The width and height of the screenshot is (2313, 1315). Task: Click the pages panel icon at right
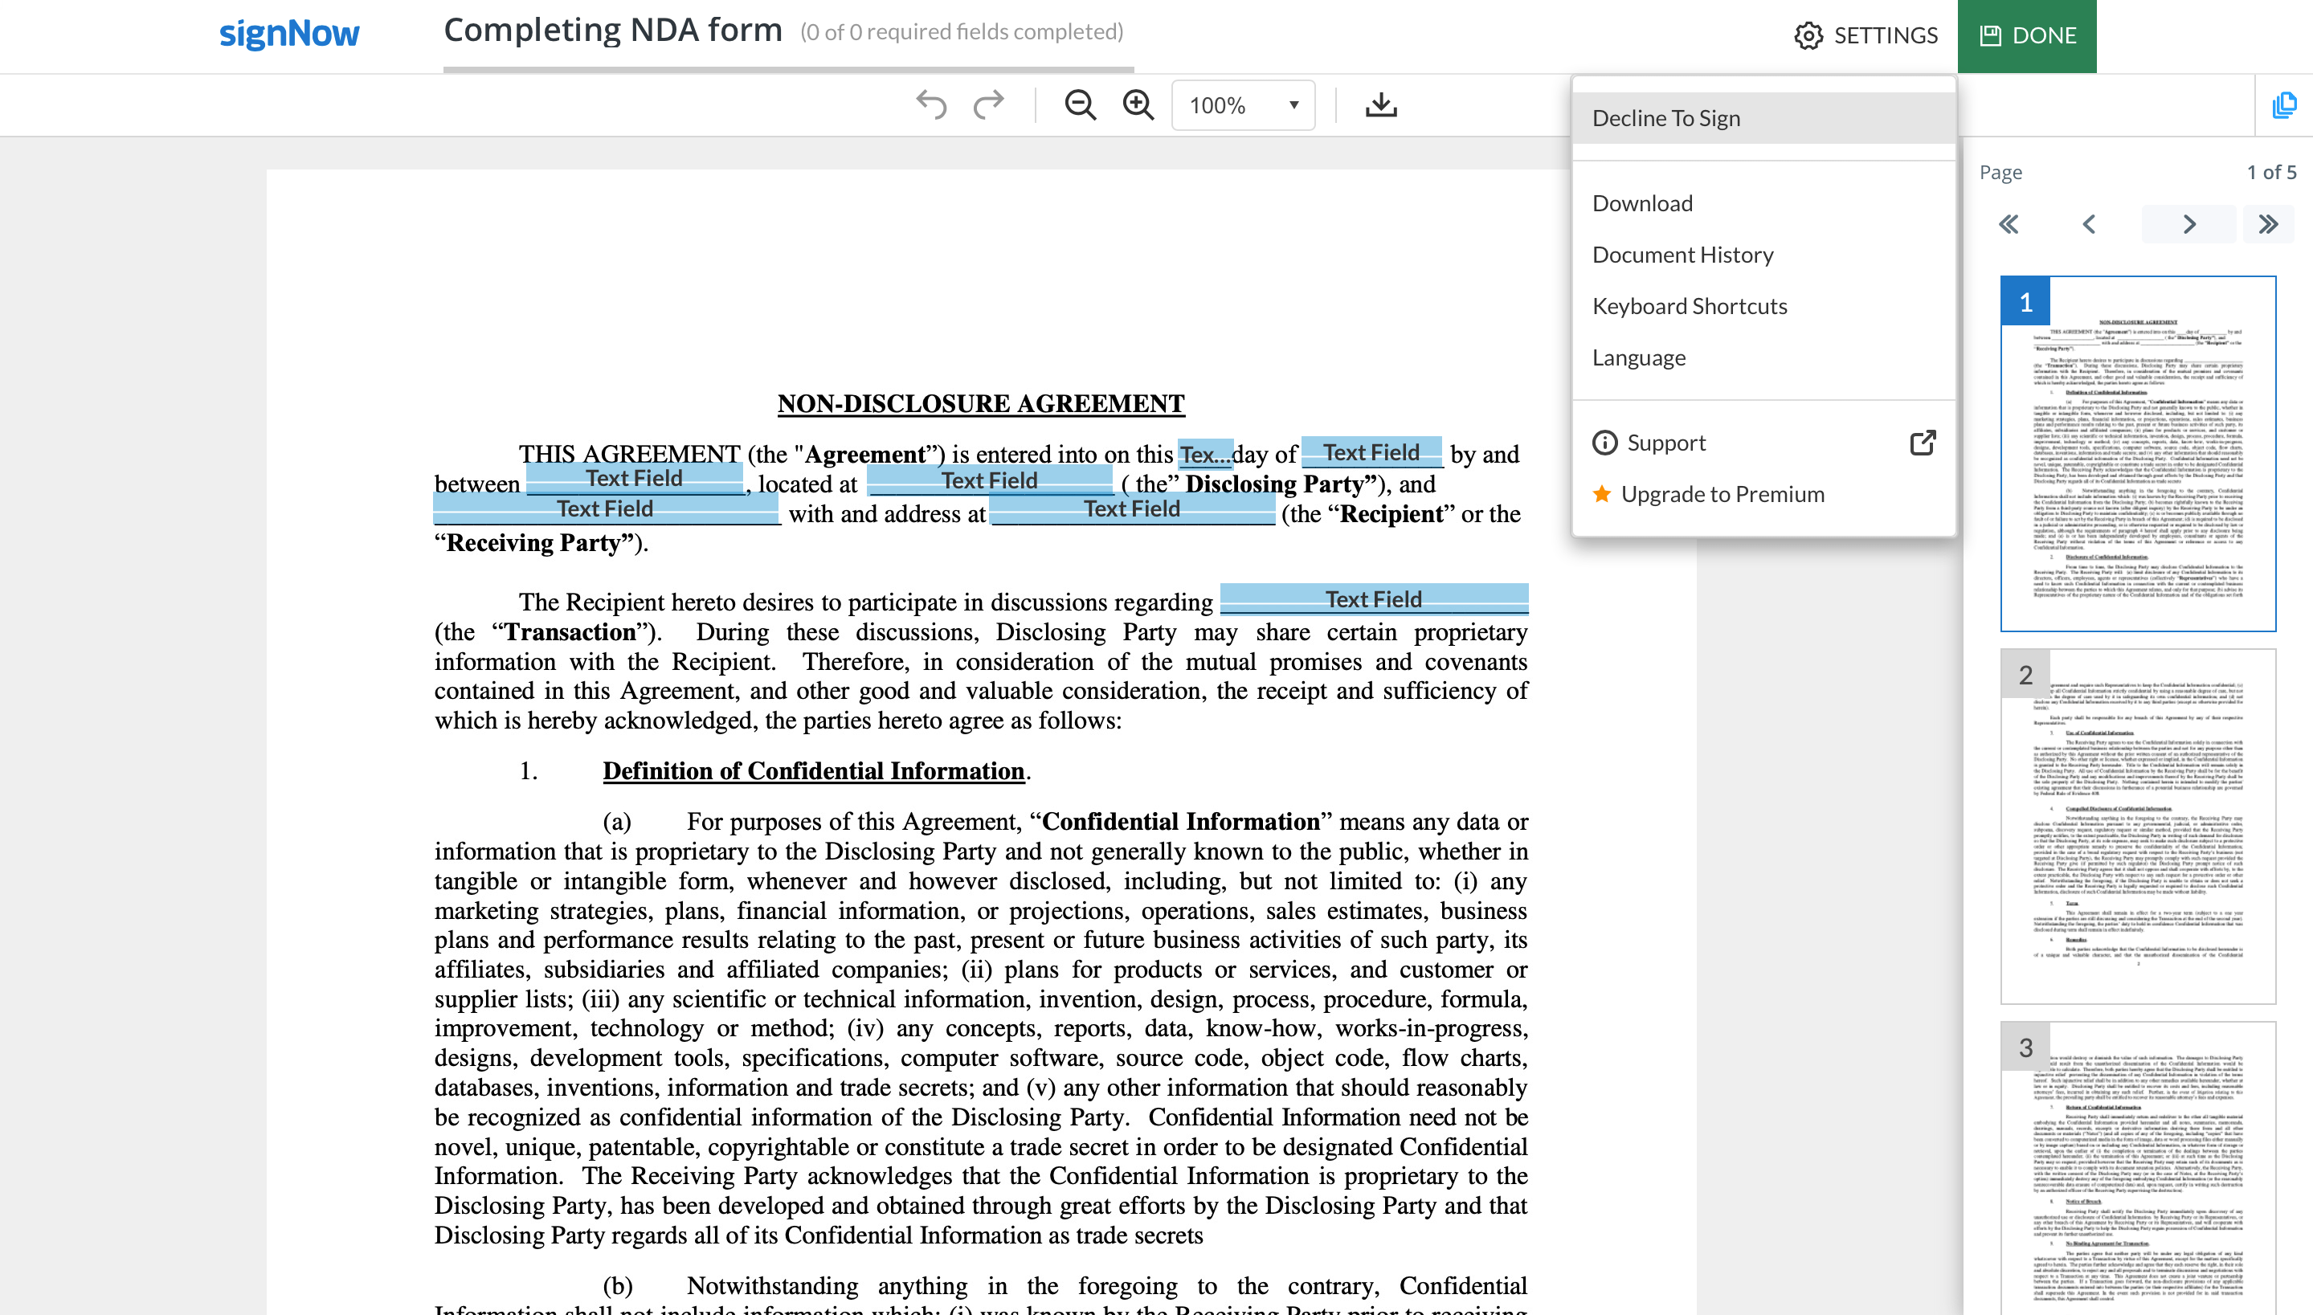point(2284,104)
